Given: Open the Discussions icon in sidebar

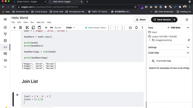Looking at the screenshot, I should pos(5,54).
